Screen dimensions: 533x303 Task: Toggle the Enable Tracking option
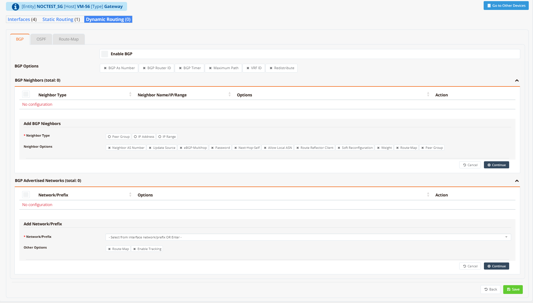click(147, 249)
